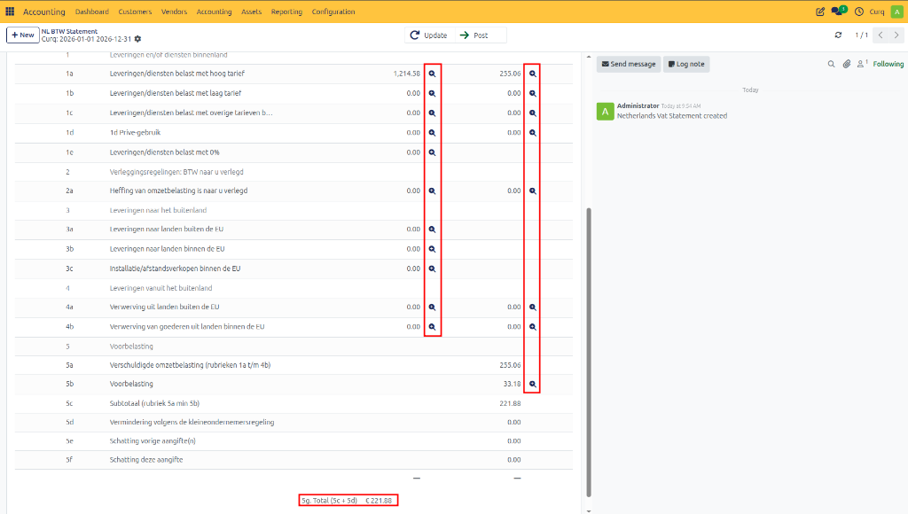Click magnifier for 3b binnen de EU
The width and height of the screenshot is (908, 514).
(432, 249)
